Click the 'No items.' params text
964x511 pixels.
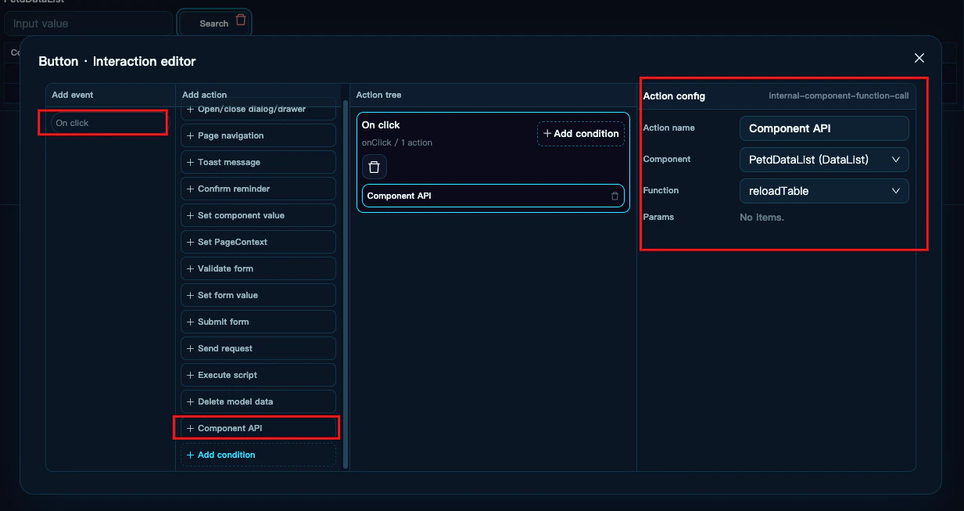click(762, 218)
